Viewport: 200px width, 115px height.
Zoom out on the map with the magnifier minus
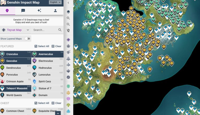point(68,24)
